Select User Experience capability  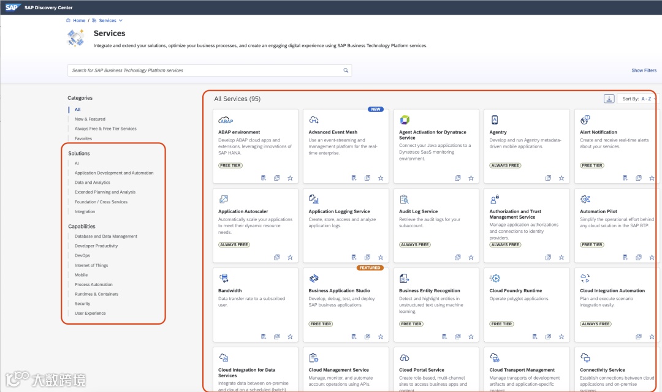[90, 313]
